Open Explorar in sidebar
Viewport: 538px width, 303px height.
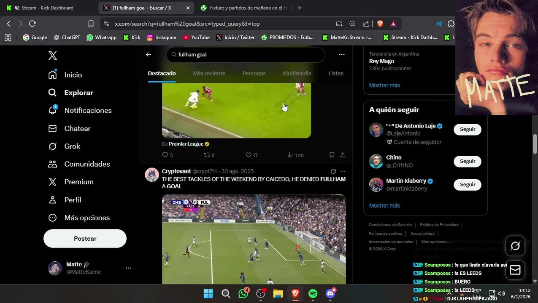tap(70, 93)
